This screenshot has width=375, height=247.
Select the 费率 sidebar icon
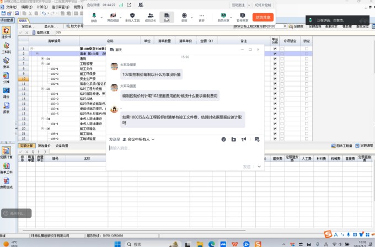click(x=6, y=62)
